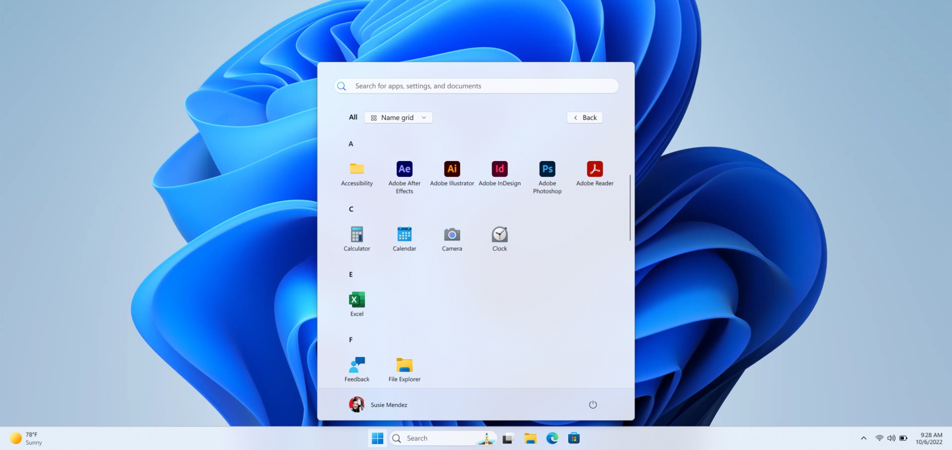Open Adobe Photoshop
952x450 pixels.
547,177
